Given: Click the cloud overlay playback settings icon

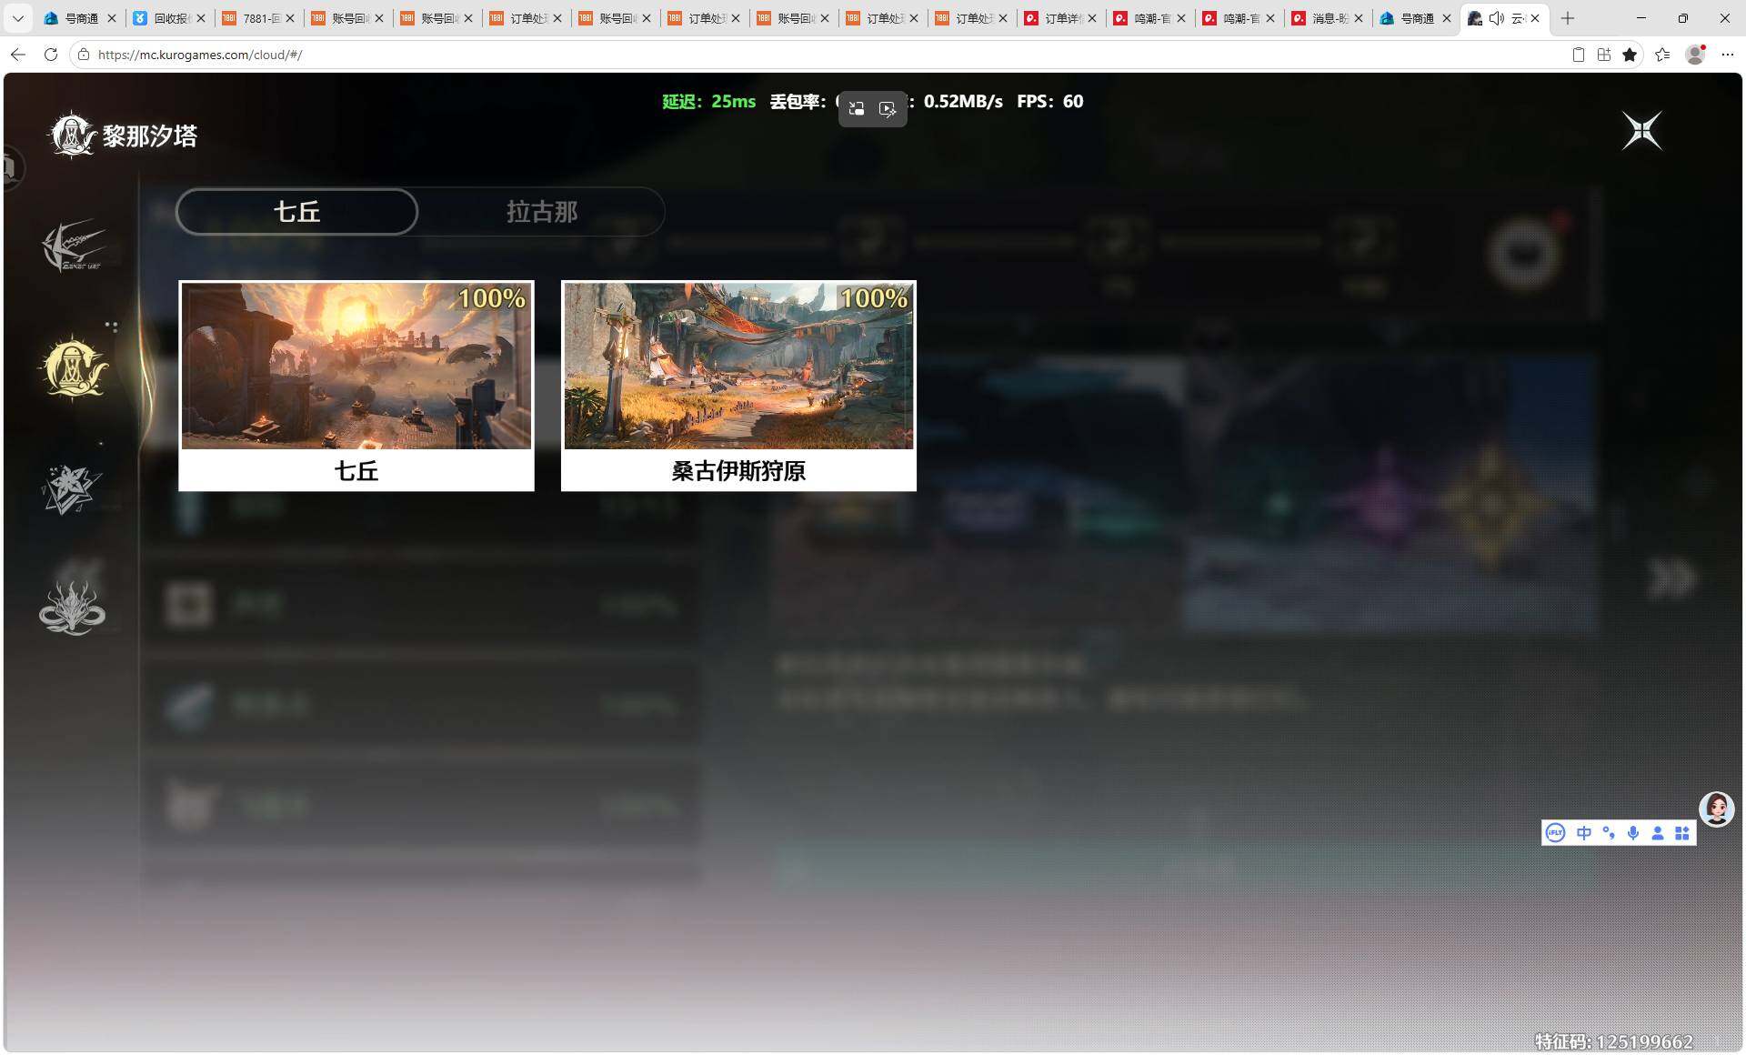Looking at the screenshot, I should click(888, 109).
